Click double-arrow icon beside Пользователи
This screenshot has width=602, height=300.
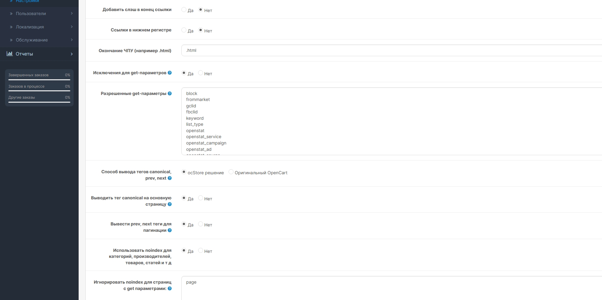pos(11,14)
